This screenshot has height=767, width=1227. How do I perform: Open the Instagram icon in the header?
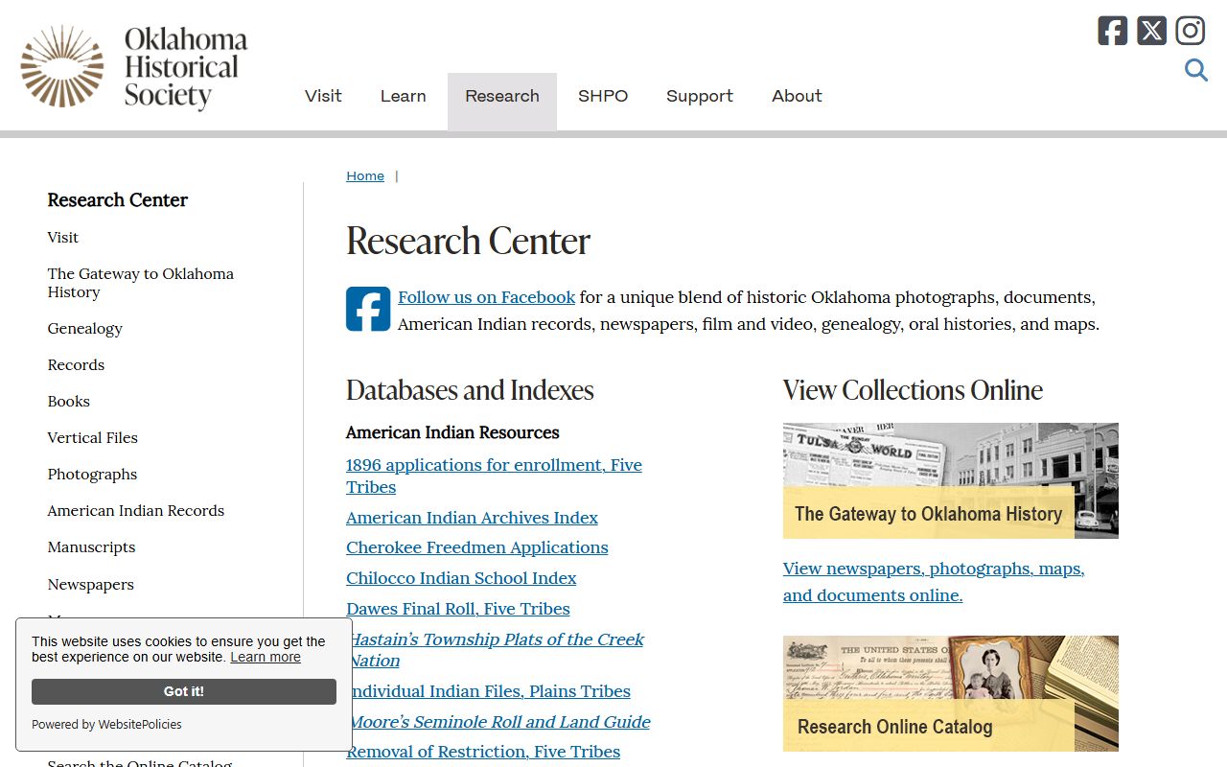[x=1190, y=31]
